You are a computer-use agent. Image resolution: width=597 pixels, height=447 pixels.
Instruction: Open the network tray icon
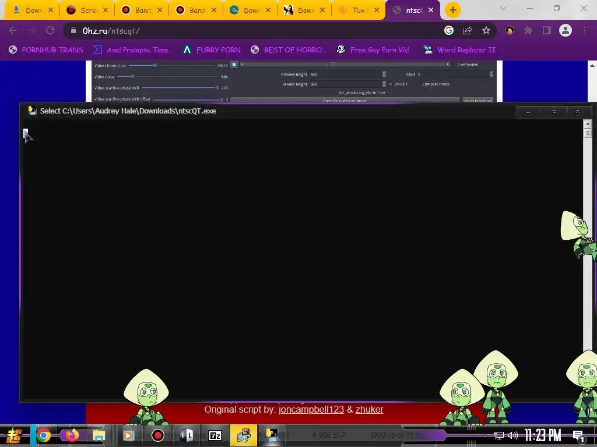tap(499, 435)
